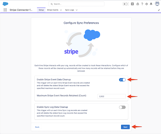Open the Stripe Events tab
This screenshot has height=134, width=161.
(53, 10)
